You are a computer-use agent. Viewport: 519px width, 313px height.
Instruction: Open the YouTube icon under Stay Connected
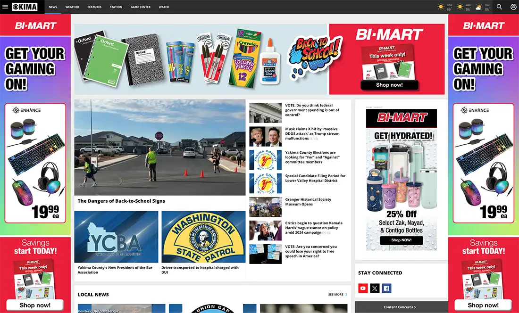(363, 288)
